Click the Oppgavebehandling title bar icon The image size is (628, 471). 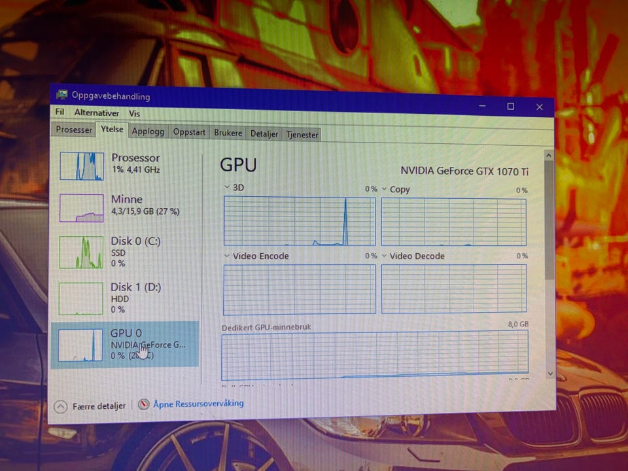[x=62, y=95]
